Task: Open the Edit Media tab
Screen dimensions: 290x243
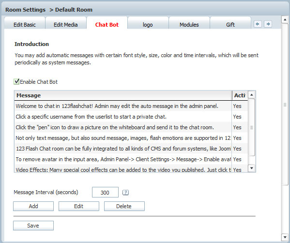Action: pos(66,25)
